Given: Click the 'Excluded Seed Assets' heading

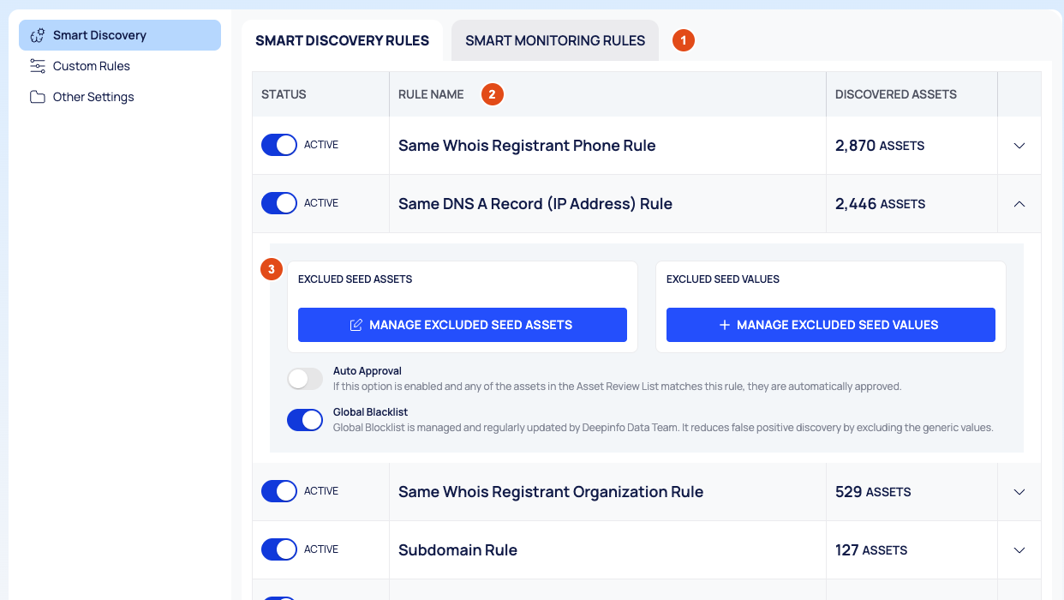Looking at the screenshot, I should pyautogui.click(x=356, y=279).
